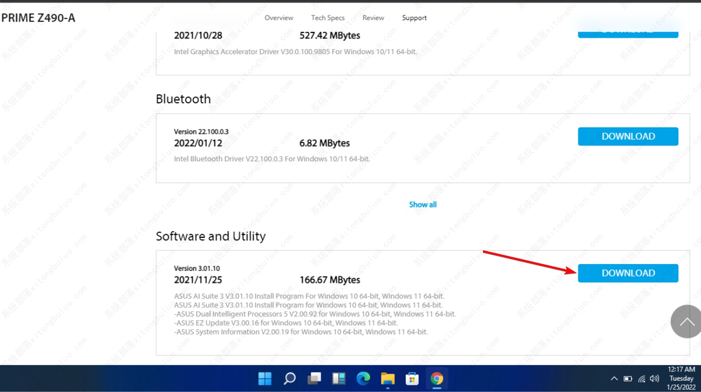
Task: Open the Review tab
Action: pyautogui.click(x=373, y=18)
